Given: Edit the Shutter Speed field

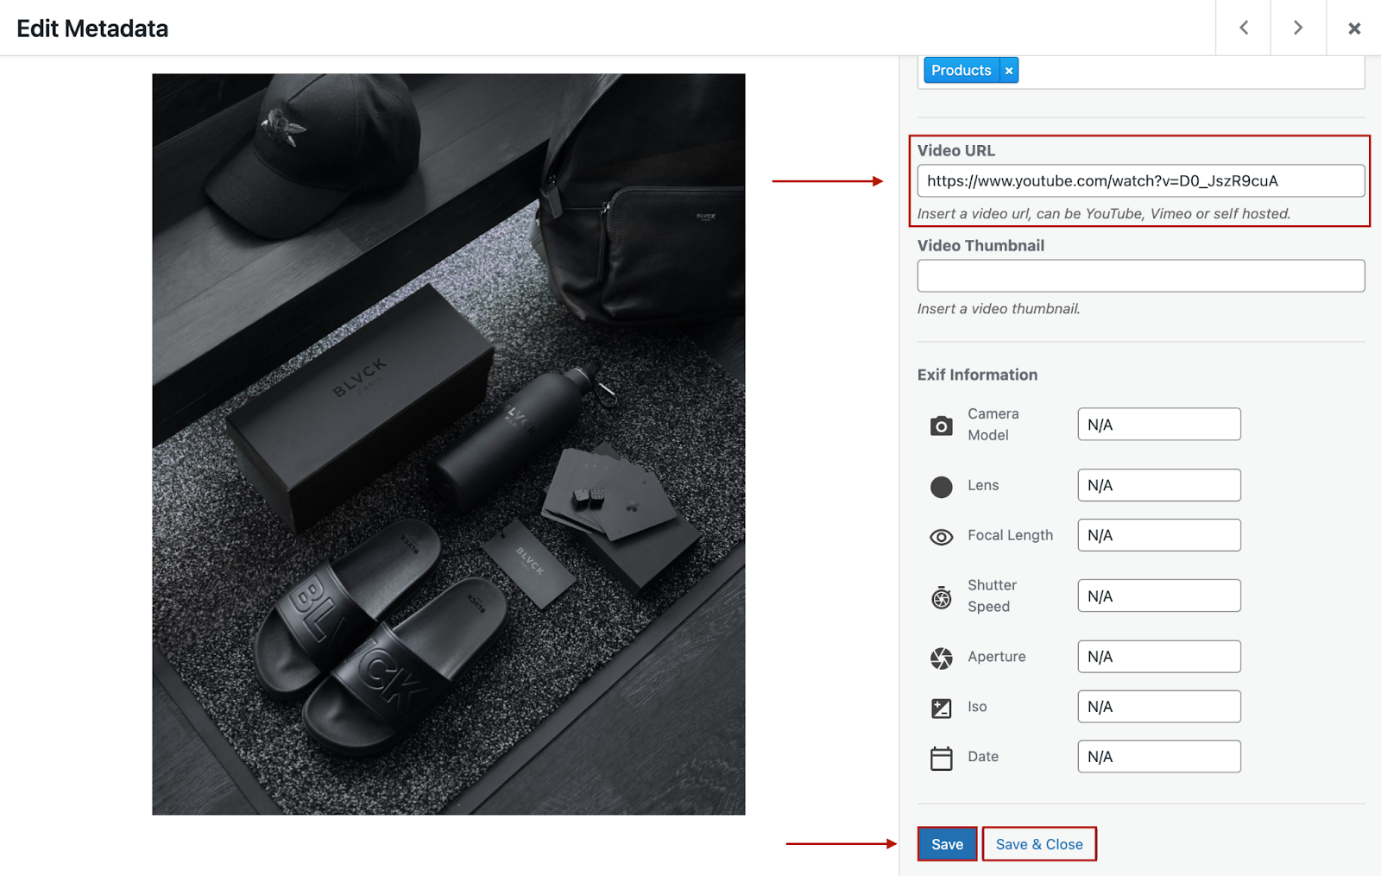Looking at the screenshot, I should (1159, 596).
